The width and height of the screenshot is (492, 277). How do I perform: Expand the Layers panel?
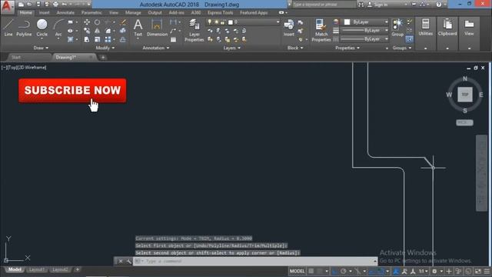pos(232,48)
